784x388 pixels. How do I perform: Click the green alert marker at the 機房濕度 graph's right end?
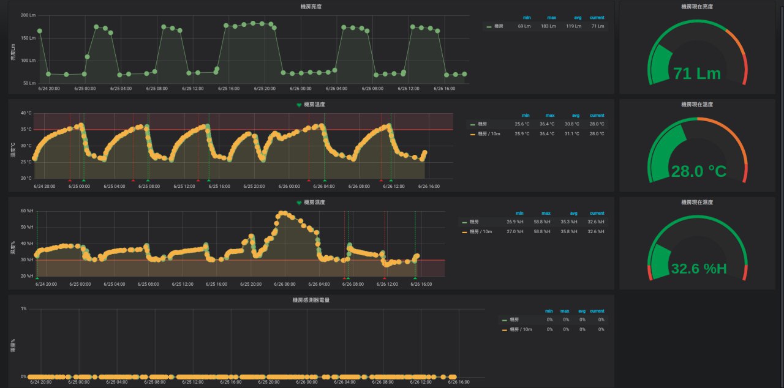[415, 278]
